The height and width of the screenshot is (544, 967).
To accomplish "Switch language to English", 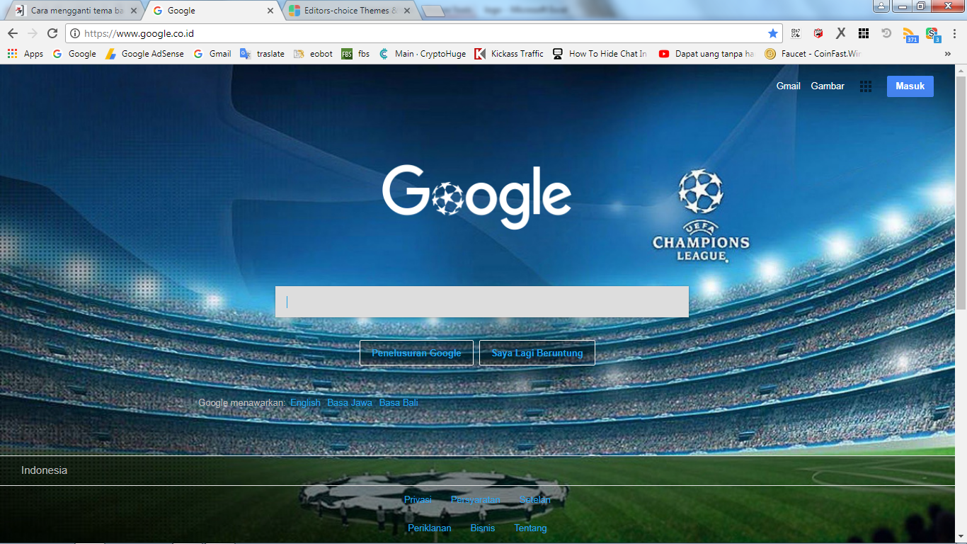I will click(305, 402).
